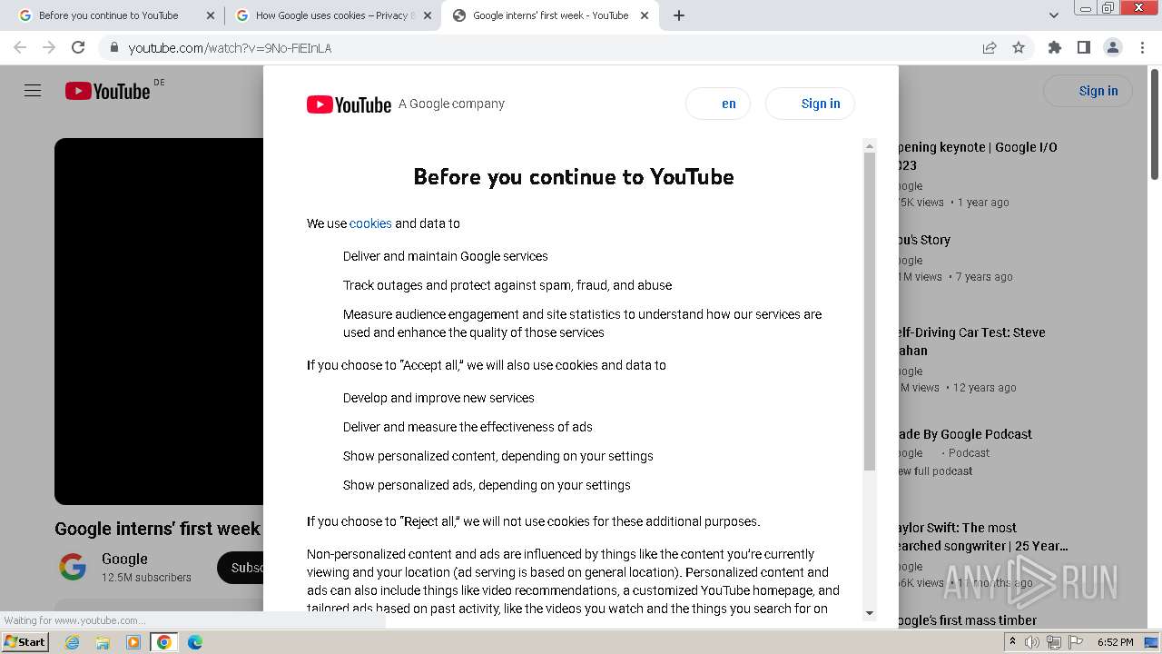The image size is (1162, 654).
Task: Click the YouTube logo in the consent dialog
Action: click(x=349, y=104)
